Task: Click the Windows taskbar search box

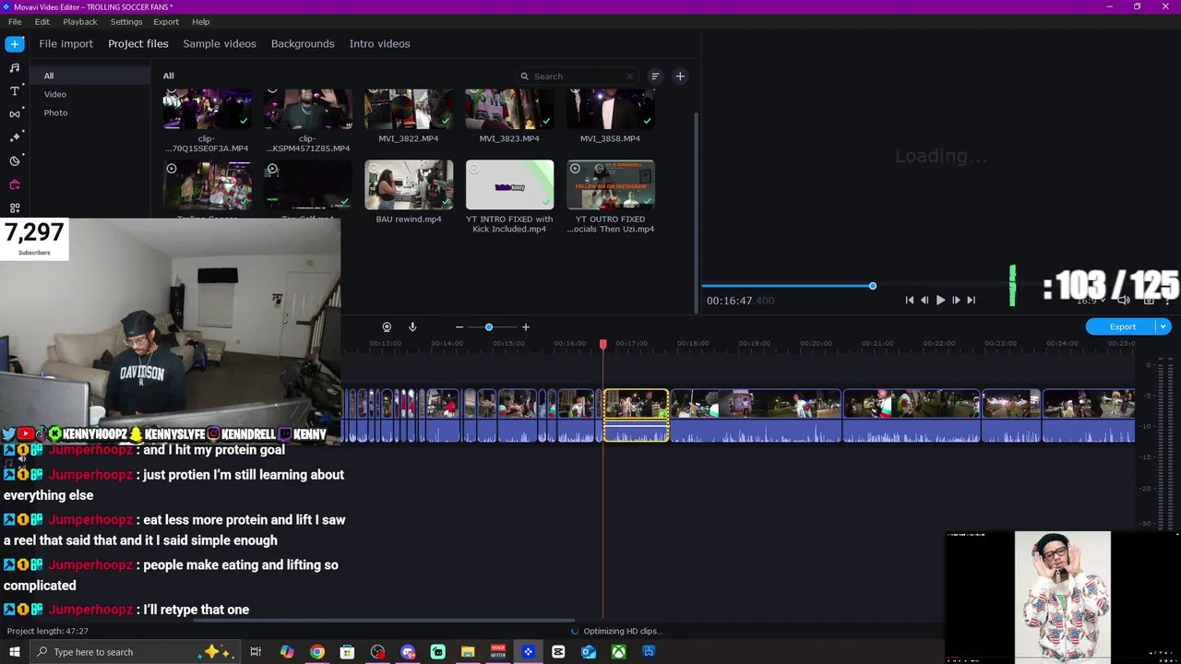Action: 135,652
